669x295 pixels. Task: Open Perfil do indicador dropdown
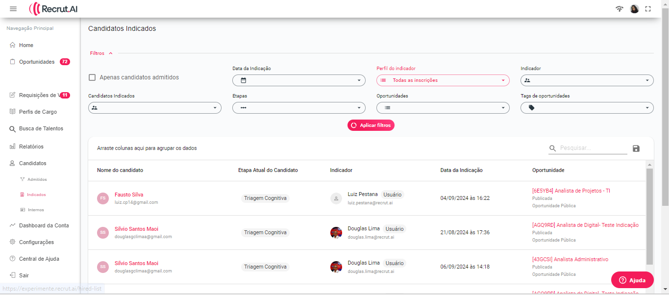pos(443,80)
